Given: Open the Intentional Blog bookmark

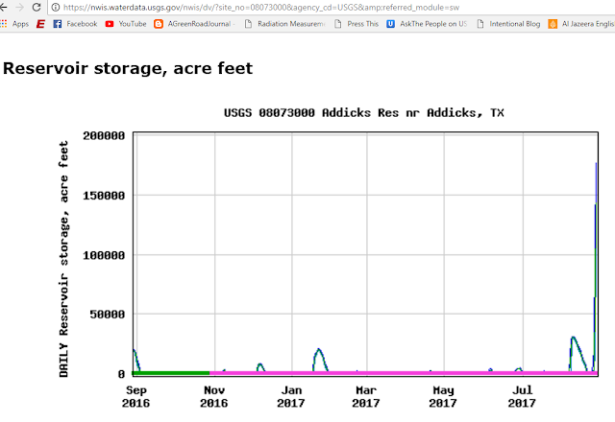Looking at the screenshot, I should pos(508,24).
